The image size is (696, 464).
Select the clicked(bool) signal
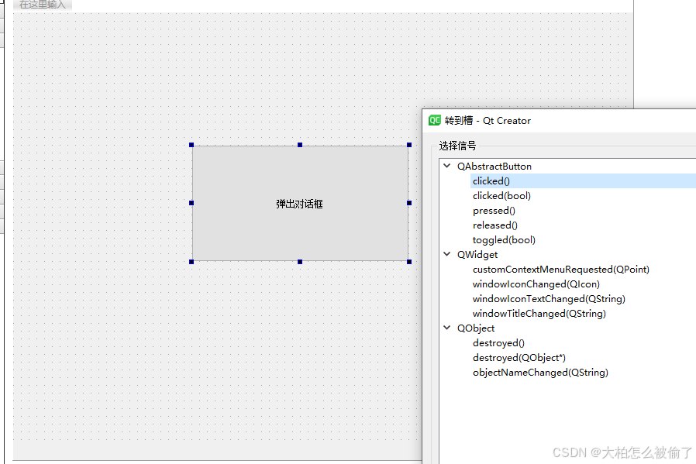click(x=501, y=196)
